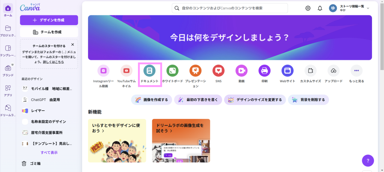Screen dimensions: 384x172
Task: Click the Instagramリール動画 icon
Action: click(x=103, y=71)
